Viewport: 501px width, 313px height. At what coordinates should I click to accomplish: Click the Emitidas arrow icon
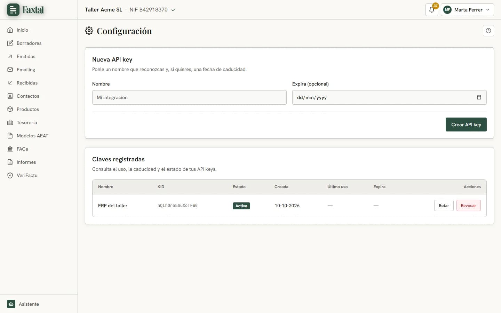[10, 56]
